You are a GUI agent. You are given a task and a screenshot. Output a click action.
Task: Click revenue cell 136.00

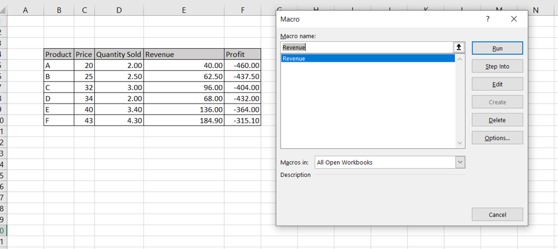pyautogui.click(x=184, y=110)
